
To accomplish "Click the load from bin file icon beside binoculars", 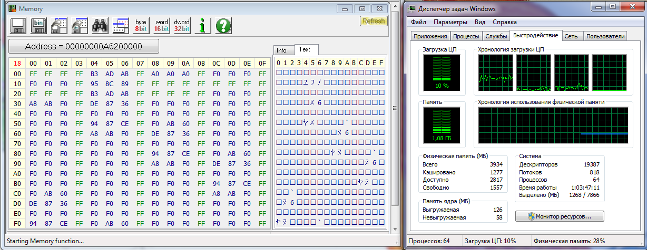I will (x=79, y=26).
